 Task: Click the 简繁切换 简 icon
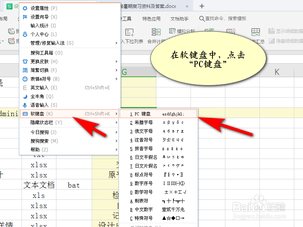point(25,70)
